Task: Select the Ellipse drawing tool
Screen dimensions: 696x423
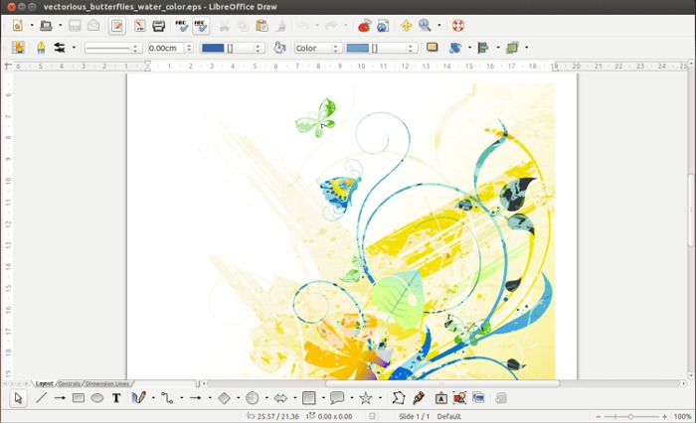Action: pos(97,398)
